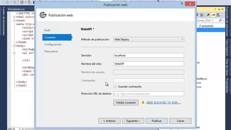Click the search magnifier in Solution Explorer
Screen dimensions: 231x130
[220, 20]
